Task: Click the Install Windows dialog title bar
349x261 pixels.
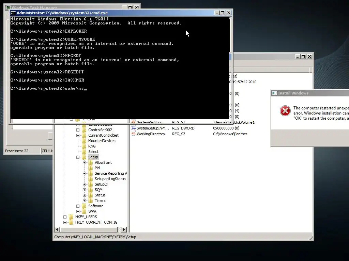Action: [x=310, y=93]
